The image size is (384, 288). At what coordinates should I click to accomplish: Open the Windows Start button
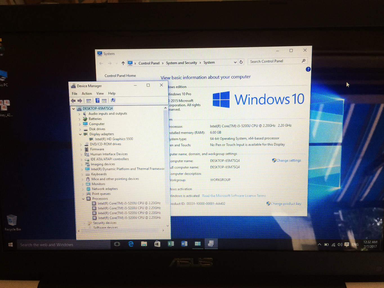11,245
